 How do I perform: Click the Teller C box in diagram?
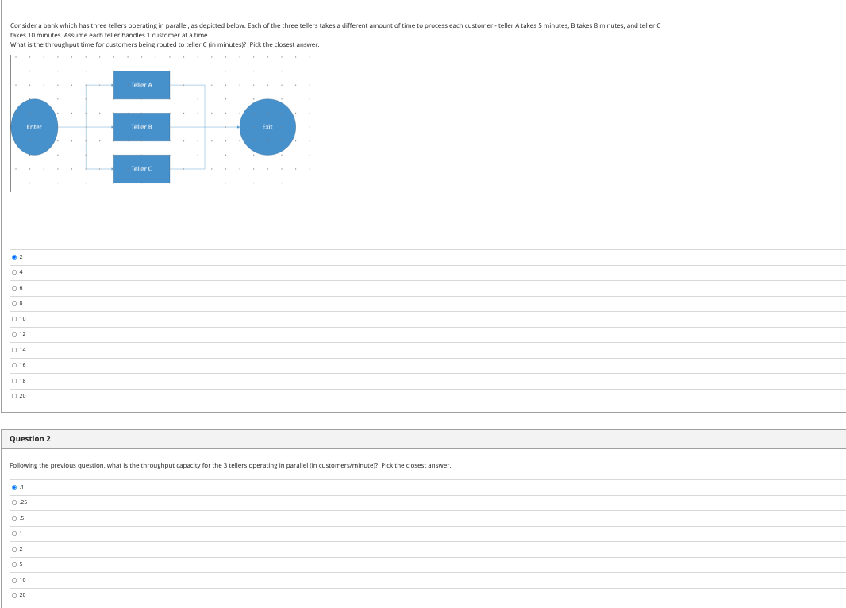(x=141, y=169)
